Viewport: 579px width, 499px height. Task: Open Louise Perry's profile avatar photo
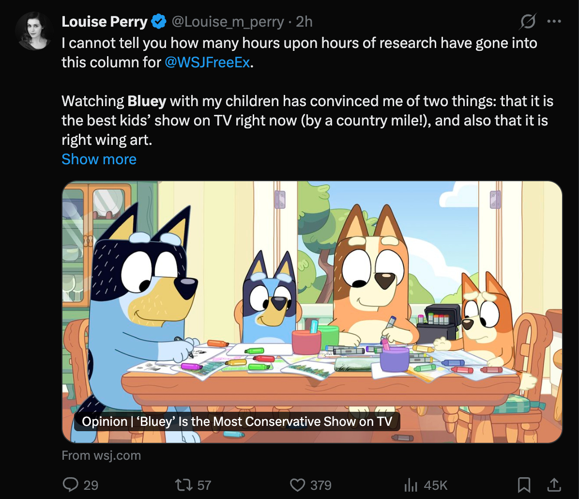click(x=33, y=31)
